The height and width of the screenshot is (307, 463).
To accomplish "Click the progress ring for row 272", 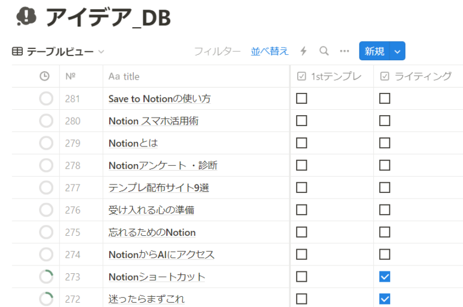I will coord(46,299).
